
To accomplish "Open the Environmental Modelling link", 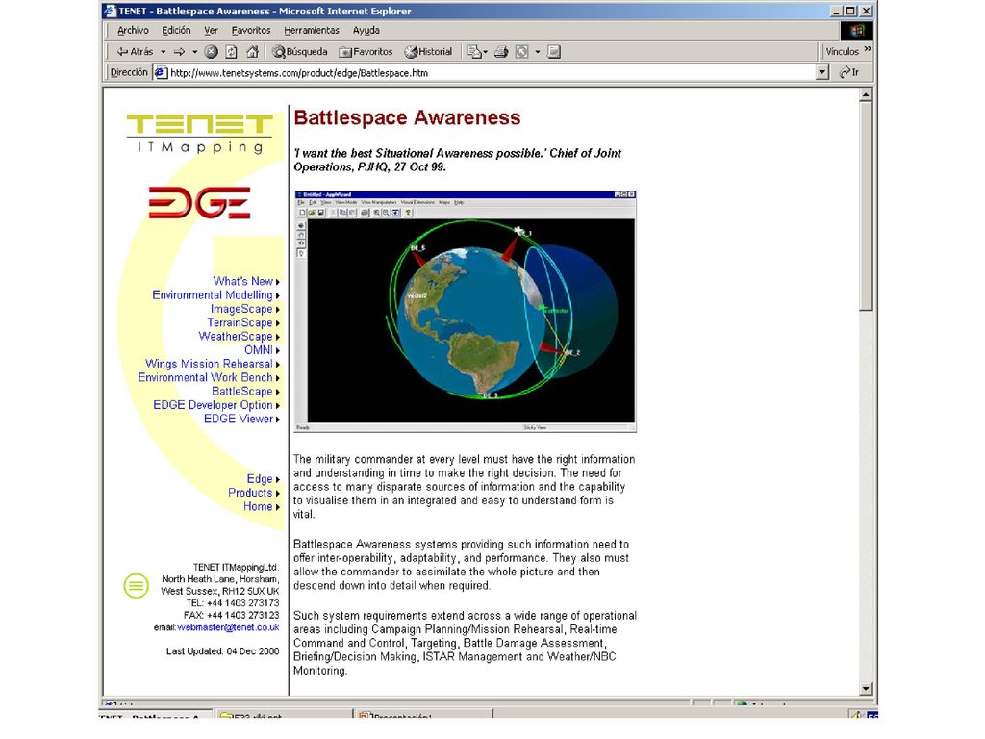I will (213, 295).
